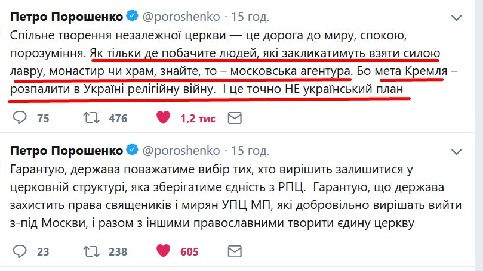Click the 1,2 тис likes count
Image resolution: width=483 pixels, height=271 pixels.
pos(197,118)
